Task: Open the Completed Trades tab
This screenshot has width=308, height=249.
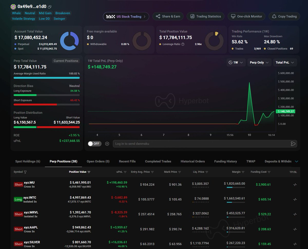Action: 158,161
